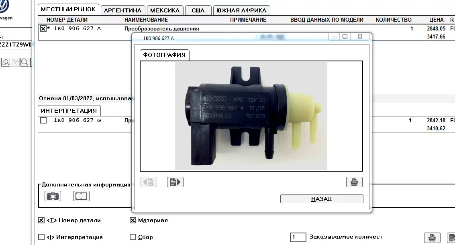
Task: Open the camera photo icon in Дополнительная информация
Action: (53, 196)
